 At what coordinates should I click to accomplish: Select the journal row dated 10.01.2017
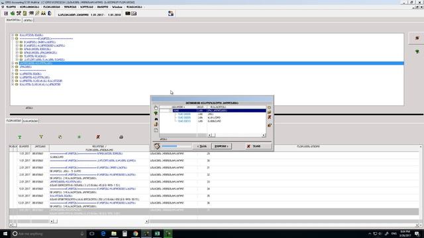click(x=213, y=197)
